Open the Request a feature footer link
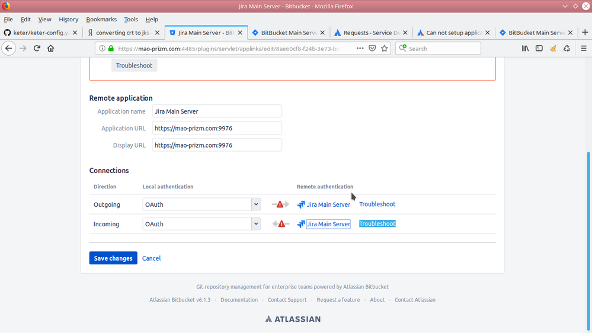 point(338,300)
